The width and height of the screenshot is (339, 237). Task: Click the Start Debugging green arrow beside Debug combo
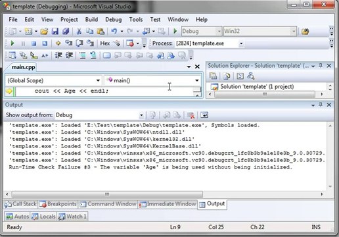(x=175, y=31)
